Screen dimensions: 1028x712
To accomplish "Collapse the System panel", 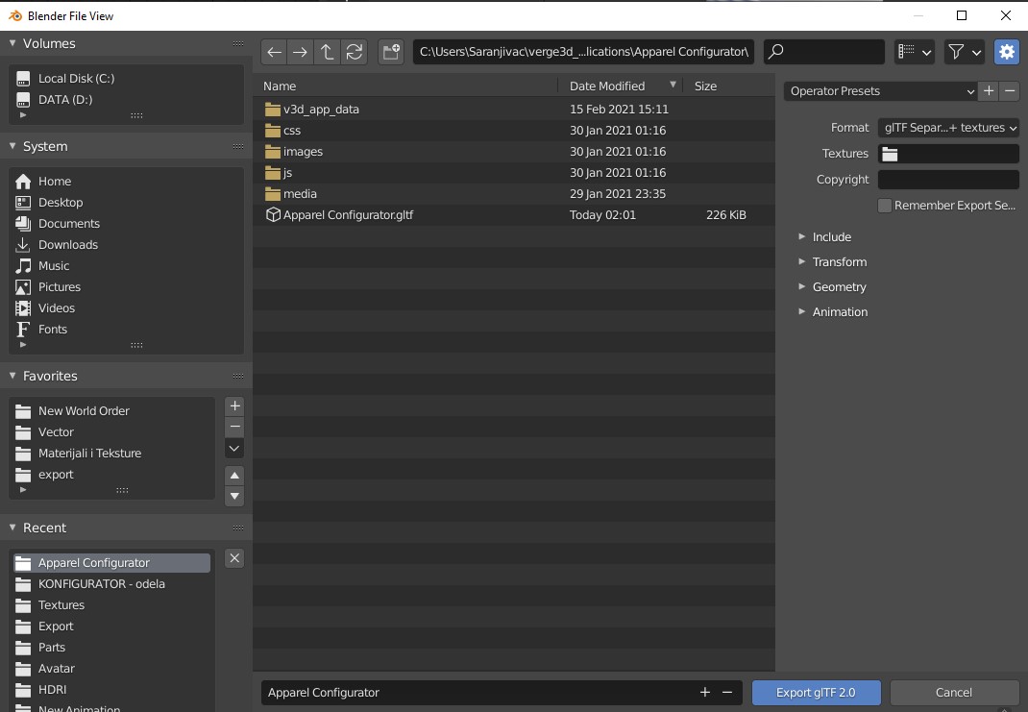I will [12, 146].
